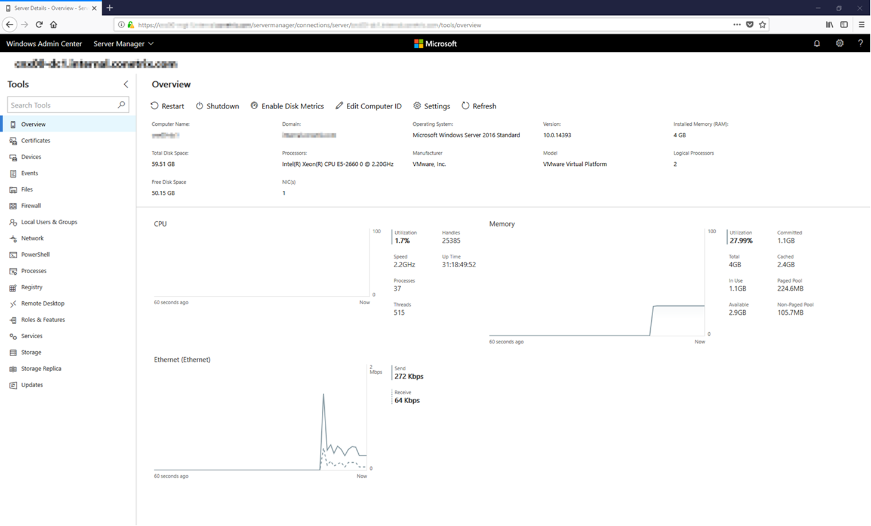Select Remote Desktop label in Tools
The image size is (871, 526).
click(43, 304)
